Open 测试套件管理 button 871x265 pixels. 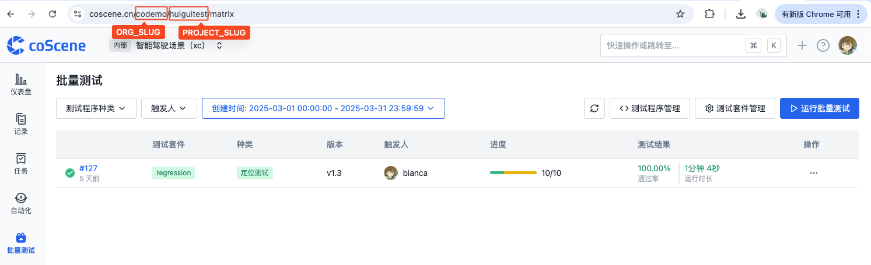point(734,108)
